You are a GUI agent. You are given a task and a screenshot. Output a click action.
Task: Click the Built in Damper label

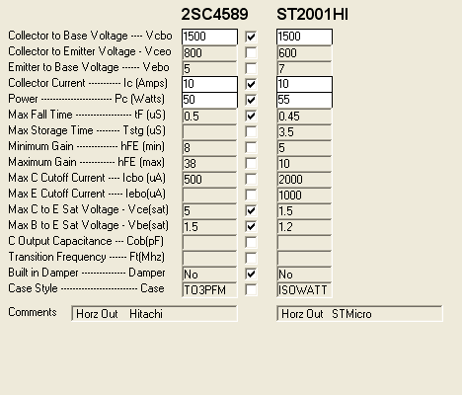(87, 273)
